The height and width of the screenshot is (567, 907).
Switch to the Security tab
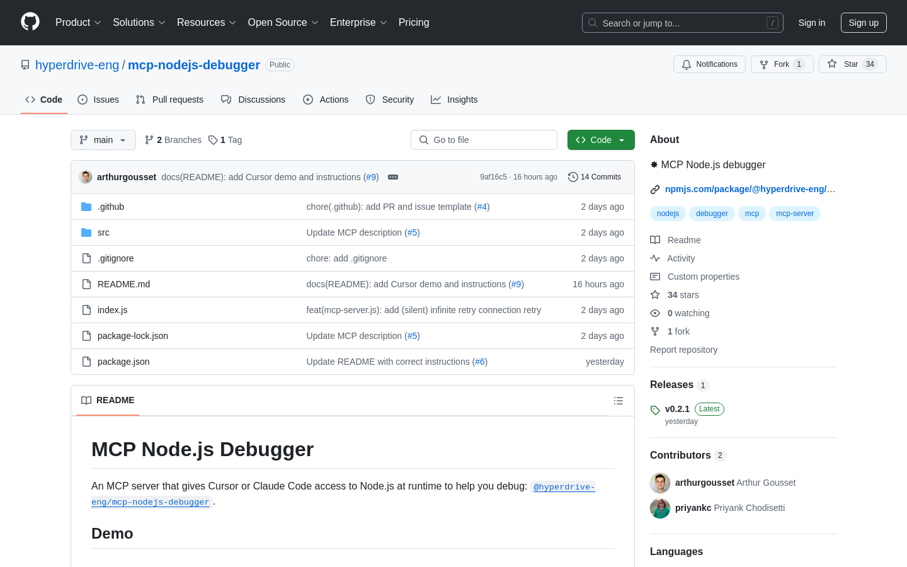[390, 100]
